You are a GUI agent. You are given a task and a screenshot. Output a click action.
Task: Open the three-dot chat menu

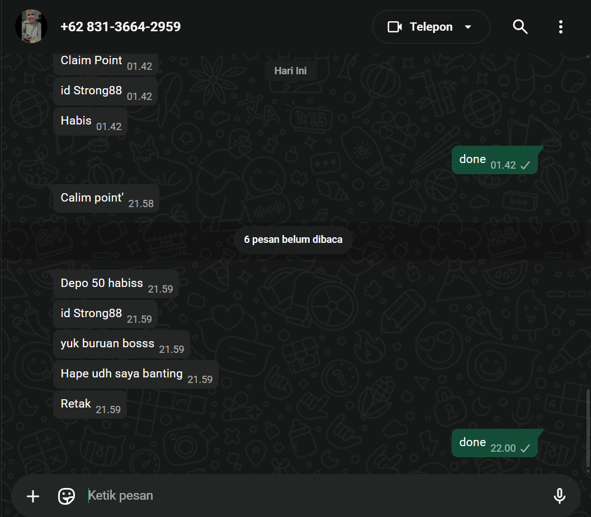click(560, 27)
